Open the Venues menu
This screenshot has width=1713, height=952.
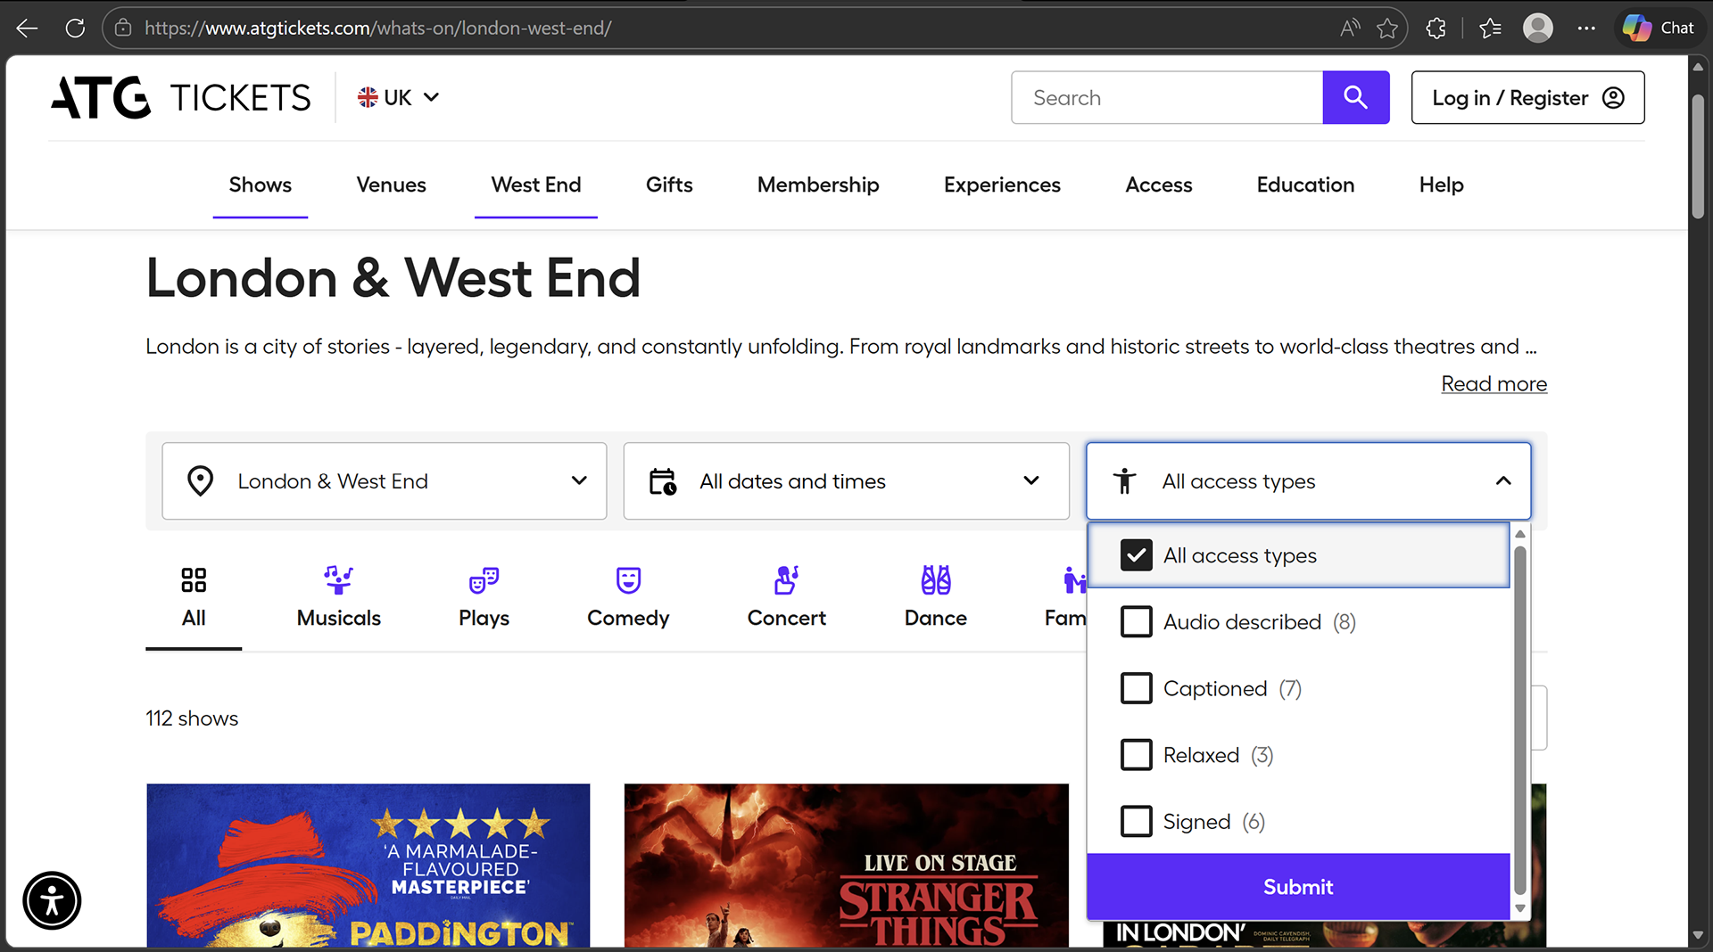click(x=391, y=185)
